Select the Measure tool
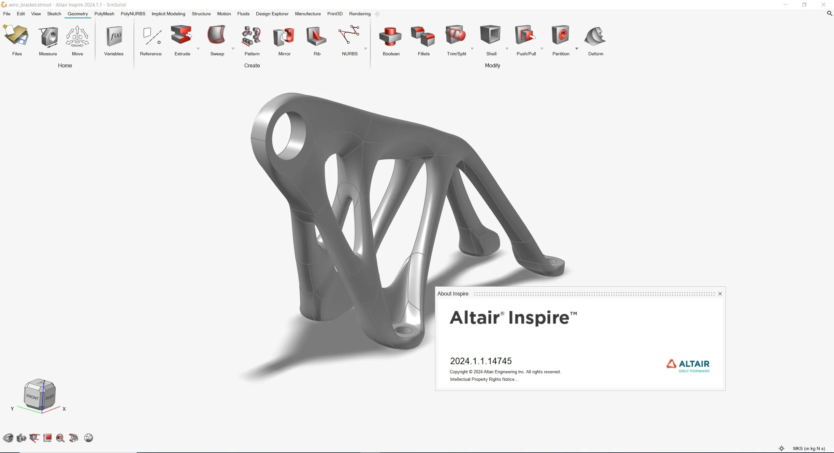This screenshot has width=834, height=453. 48,36
